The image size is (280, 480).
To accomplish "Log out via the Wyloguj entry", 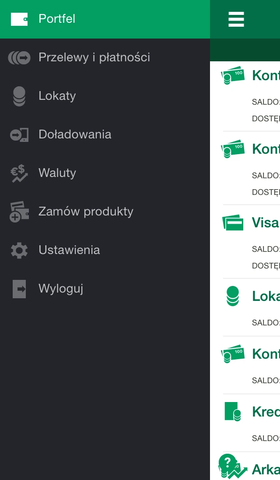I will pyautogui.click(x=105, y=289).
